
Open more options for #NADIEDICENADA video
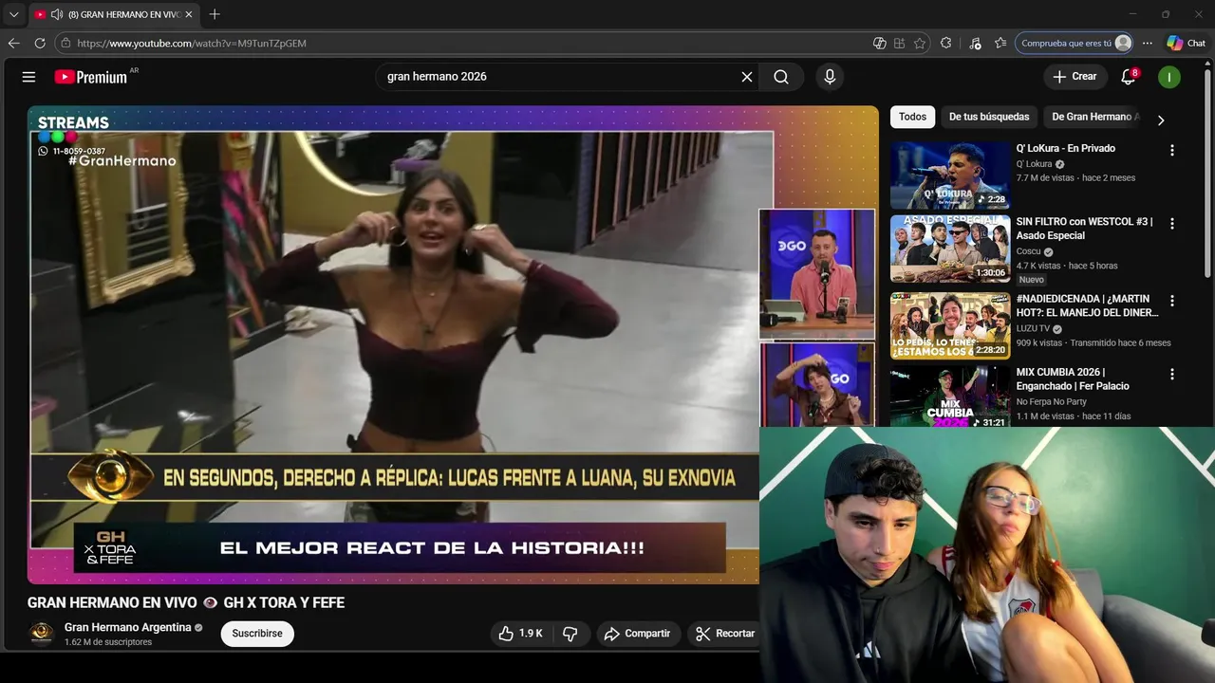pos(1172,301)
